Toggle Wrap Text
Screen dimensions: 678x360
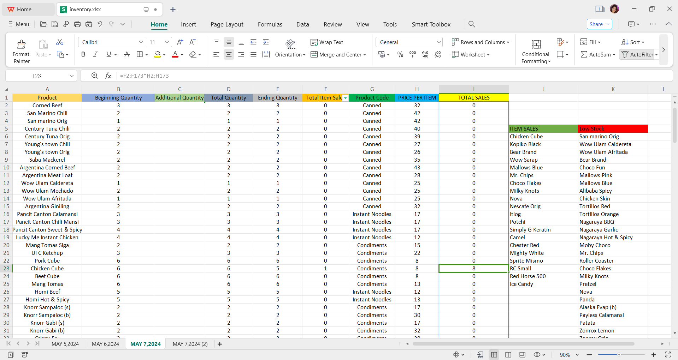pyautogui.click(x=327, y=42)
